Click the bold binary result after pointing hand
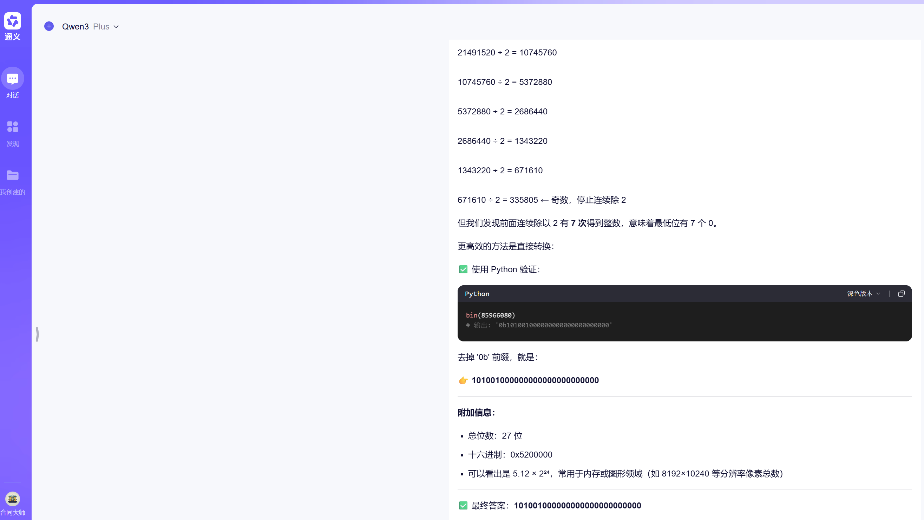 (535, 380)
